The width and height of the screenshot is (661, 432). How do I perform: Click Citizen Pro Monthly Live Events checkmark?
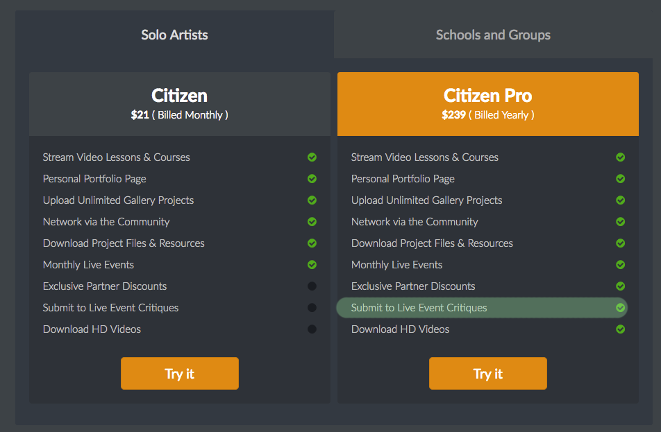point(621,264)
